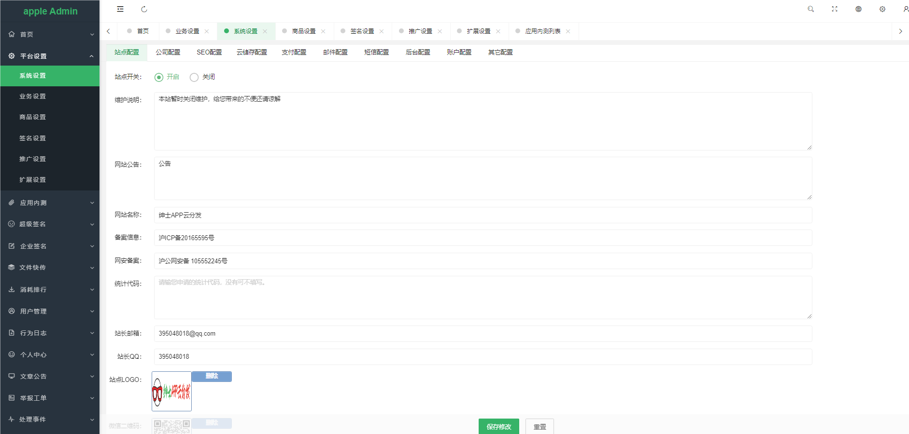Viewport: 909px width, 434px height.
Task: Click the site LOGO thumbnail image
Action: pyautogui.click(x=171, y=391)
